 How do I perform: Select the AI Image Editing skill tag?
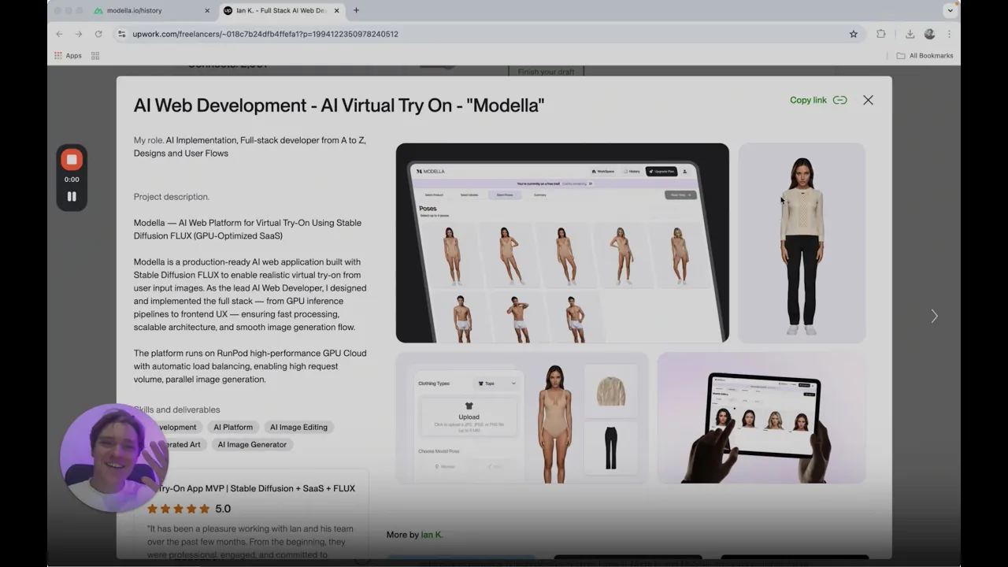tap(298, 427)
